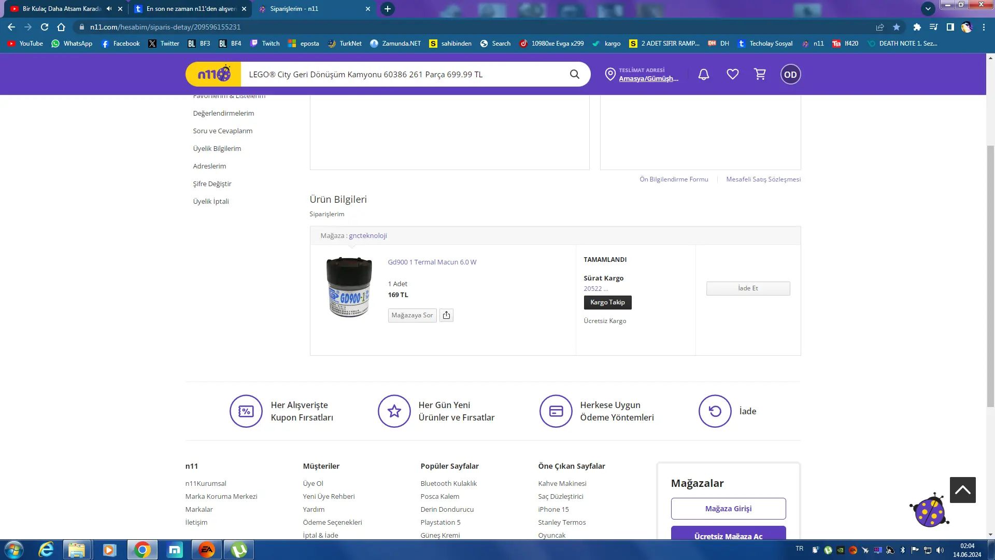
Task: Open gncteknoloji store link
Action: click(368, 235)
